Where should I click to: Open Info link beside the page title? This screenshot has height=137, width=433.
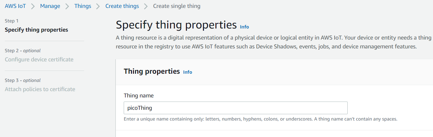pos(245,27)
